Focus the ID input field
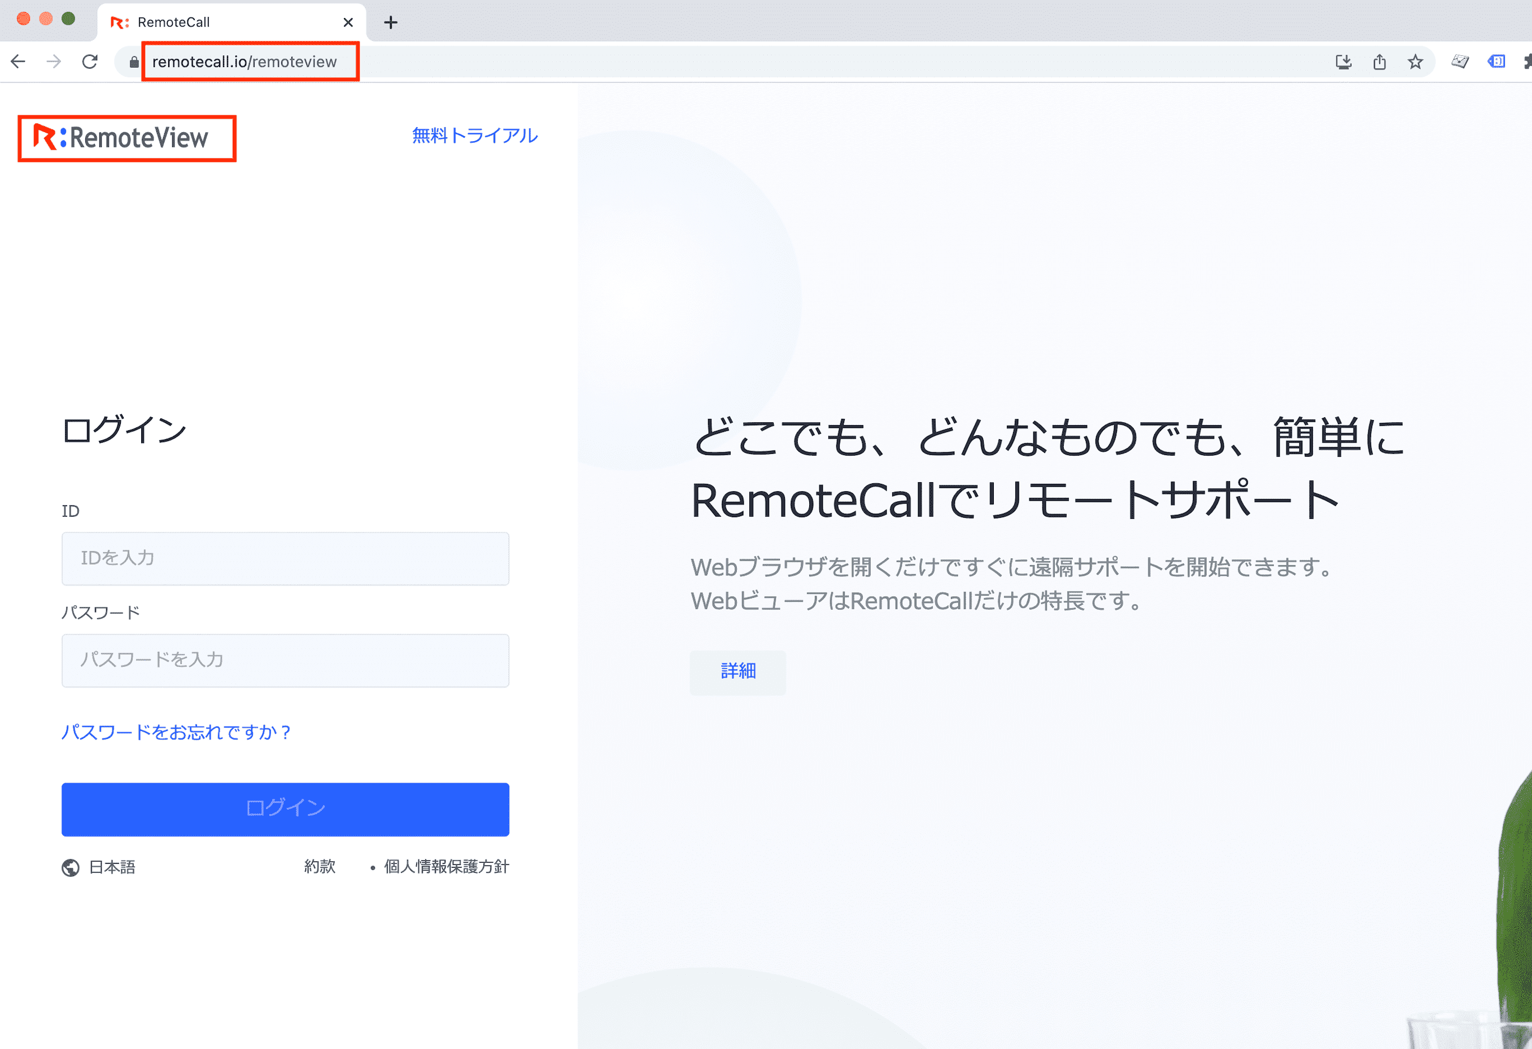 tap(285, 559)
